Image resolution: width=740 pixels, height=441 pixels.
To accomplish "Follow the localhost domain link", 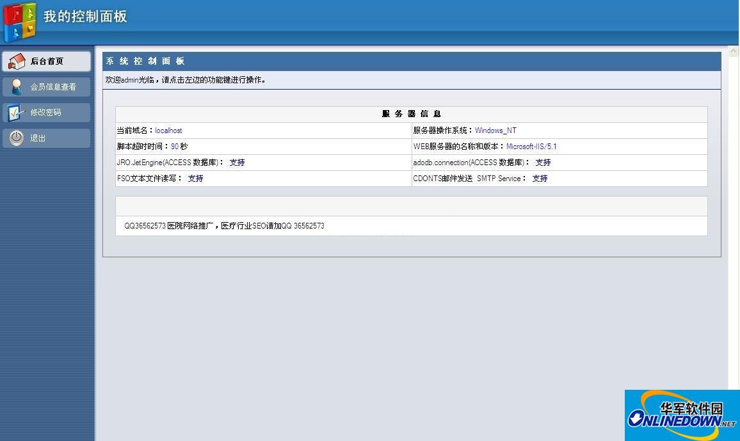I will tap(168, 130).
